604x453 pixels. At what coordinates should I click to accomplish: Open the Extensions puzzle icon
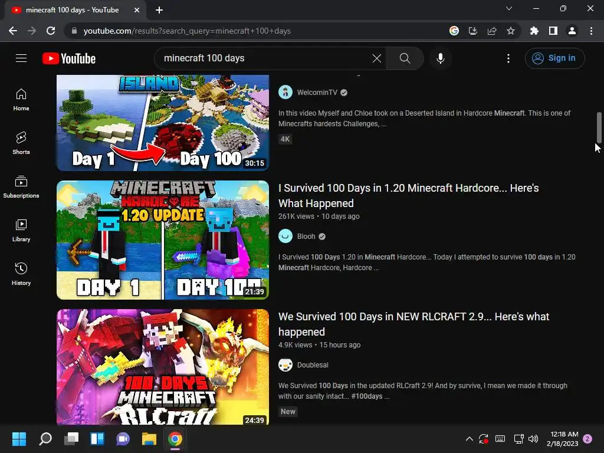[534, 31]
